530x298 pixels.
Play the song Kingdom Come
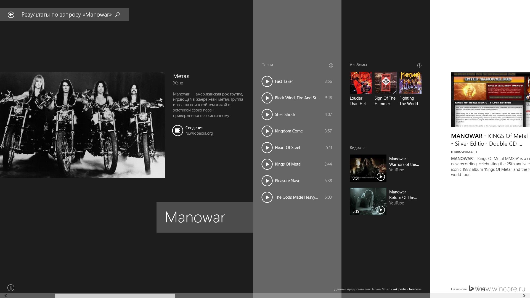click(267, 131)
